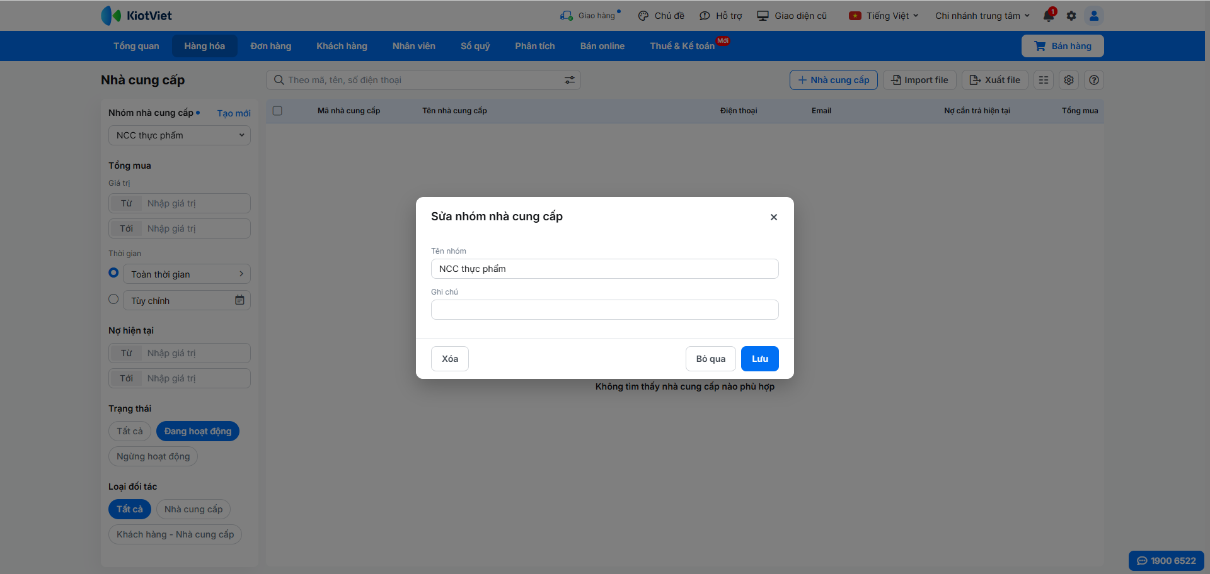Click the Email column header
Image resolution: width=1210 pixels, height=574 pixels.
[x=821, y=111]
